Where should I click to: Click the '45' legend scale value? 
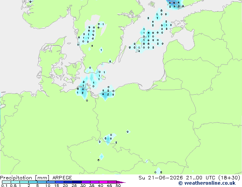(109, 185)
